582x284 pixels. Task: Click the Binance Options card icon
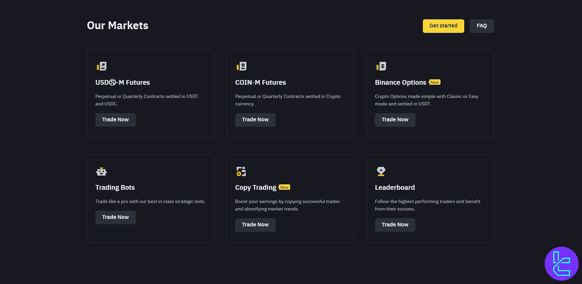(381, 66)
